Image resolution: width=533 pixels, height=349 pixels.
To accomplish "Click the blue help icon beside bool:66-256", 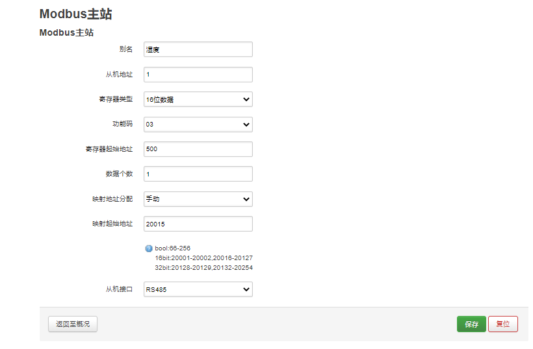I will [x=149, y=248].
